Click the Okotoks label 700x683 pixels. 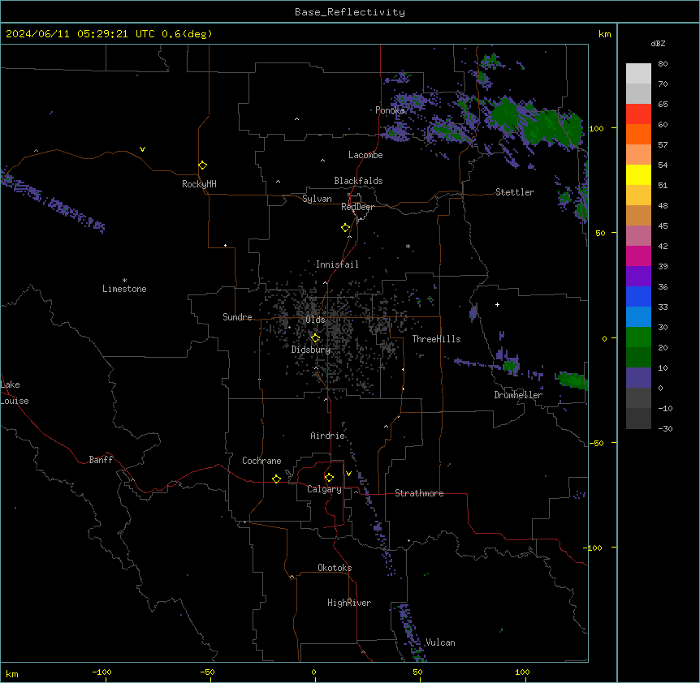click(335, 568)
